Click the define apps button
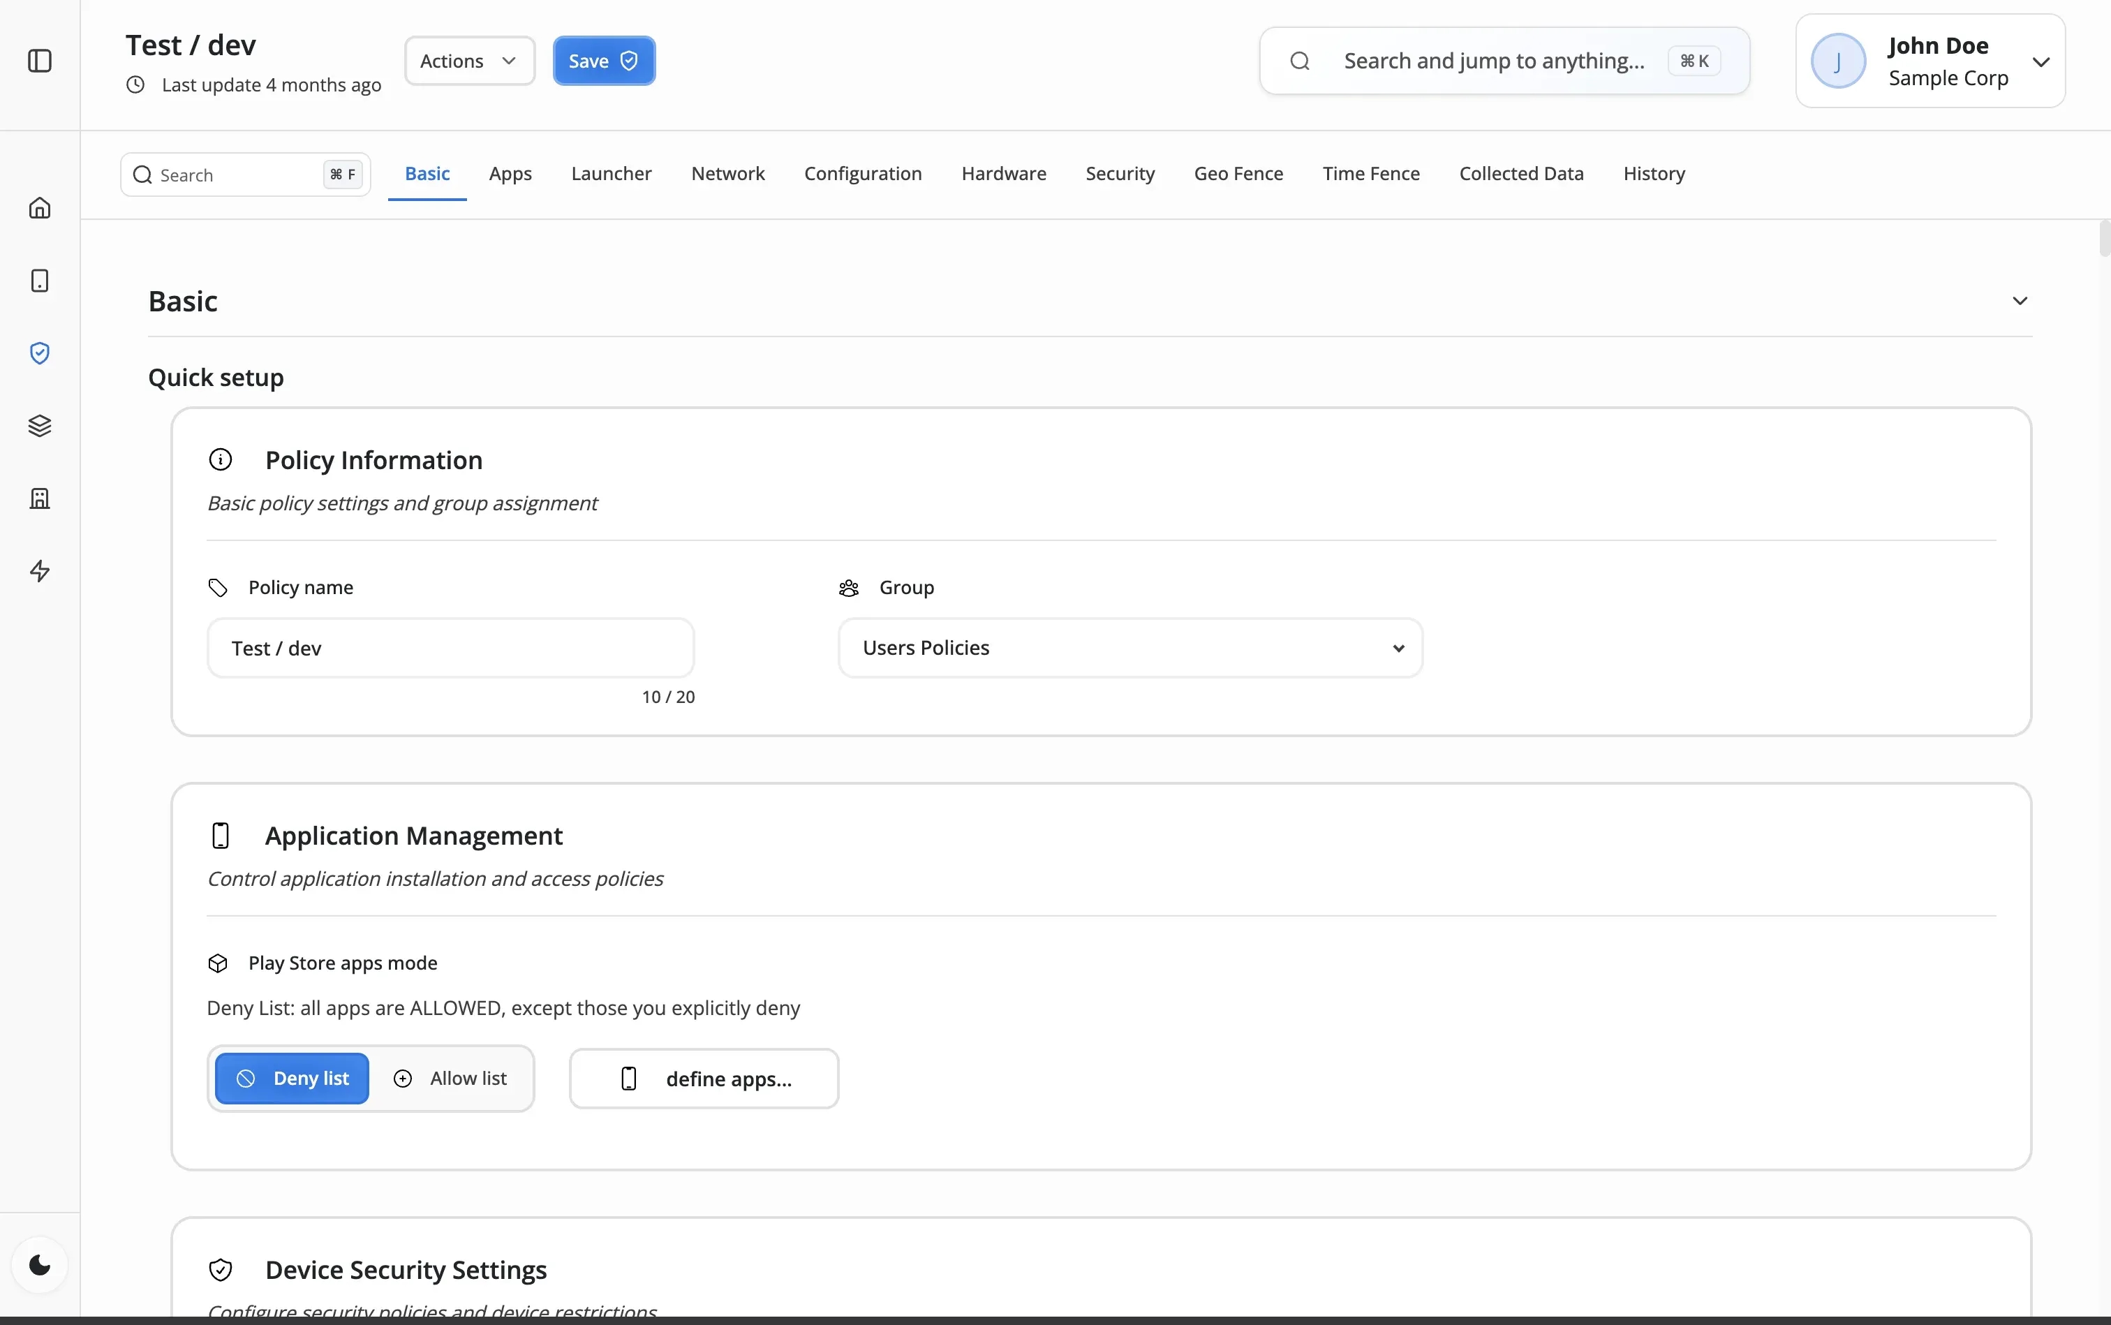The image size is (2111, 1325). click(x=704, y=1077)
